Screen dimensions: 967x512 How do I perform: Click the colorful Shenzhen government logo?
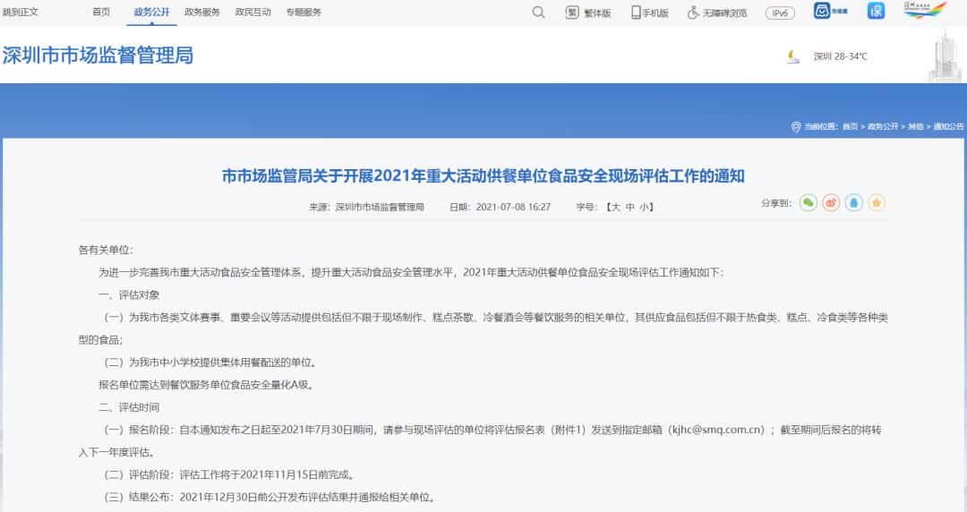tap(925, 12)
